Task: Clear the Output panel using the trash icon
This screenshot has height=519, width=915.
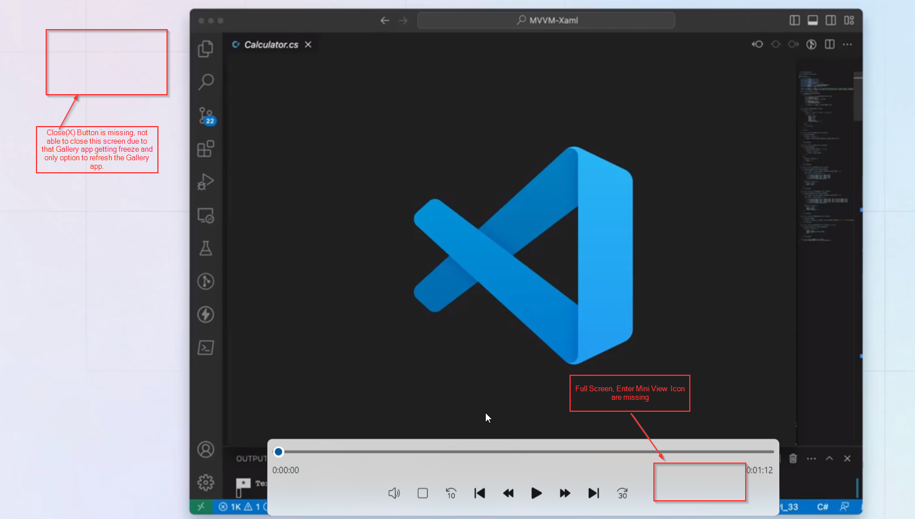Action: [792, 458]
